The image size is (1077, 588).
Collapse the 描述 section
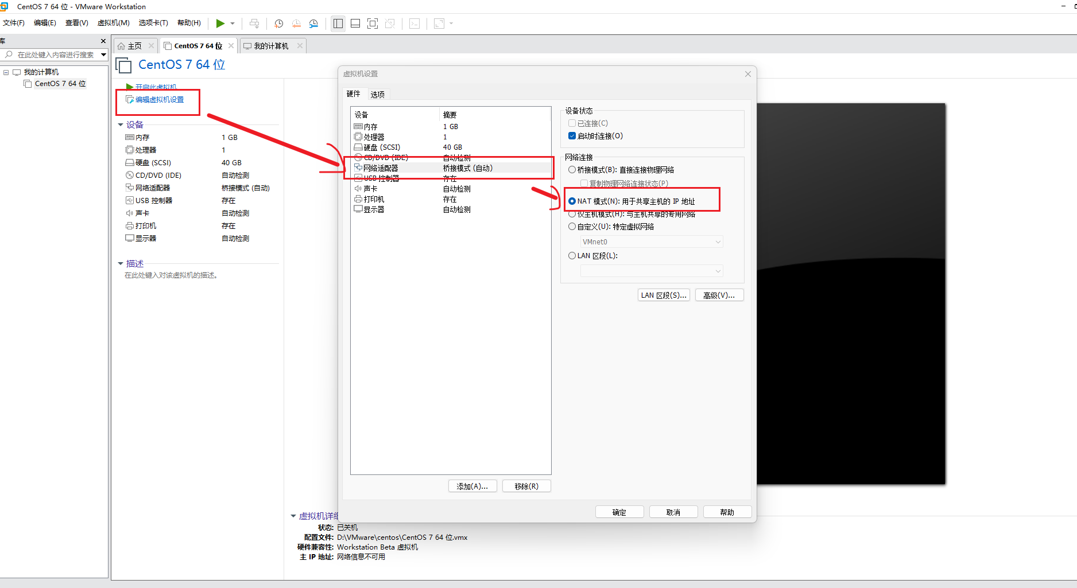pyautogui.click(x=121, y=264)
